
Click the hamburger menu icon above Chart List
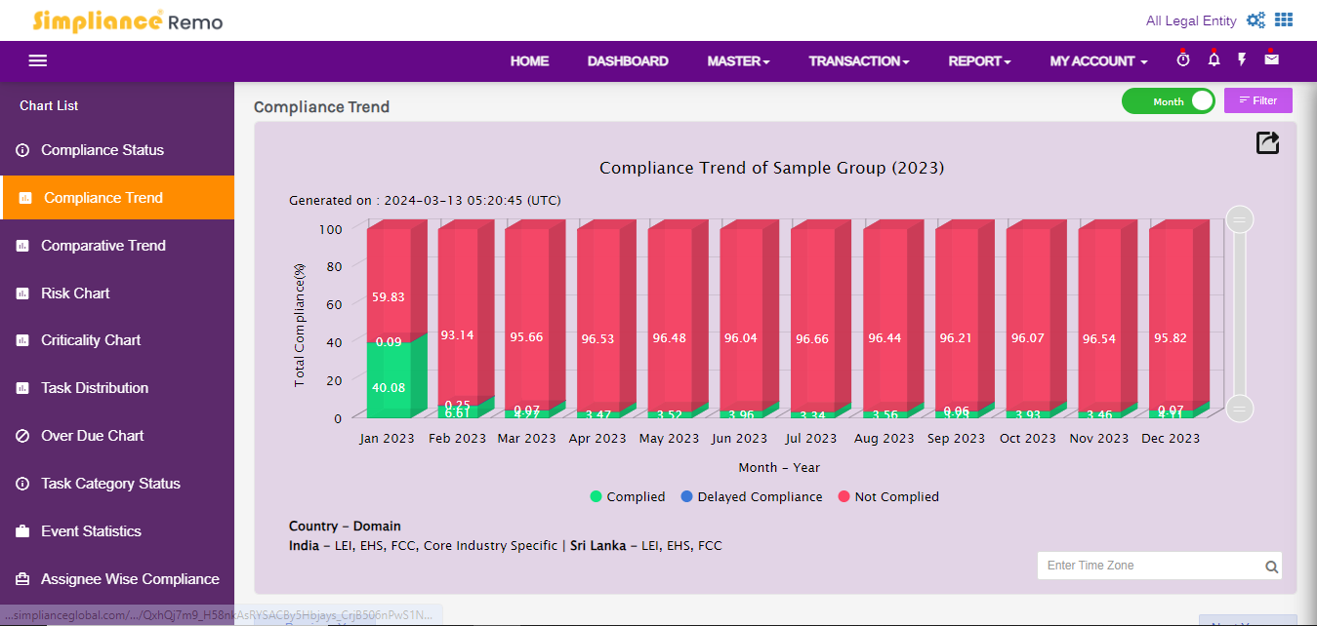coord(37,60)
